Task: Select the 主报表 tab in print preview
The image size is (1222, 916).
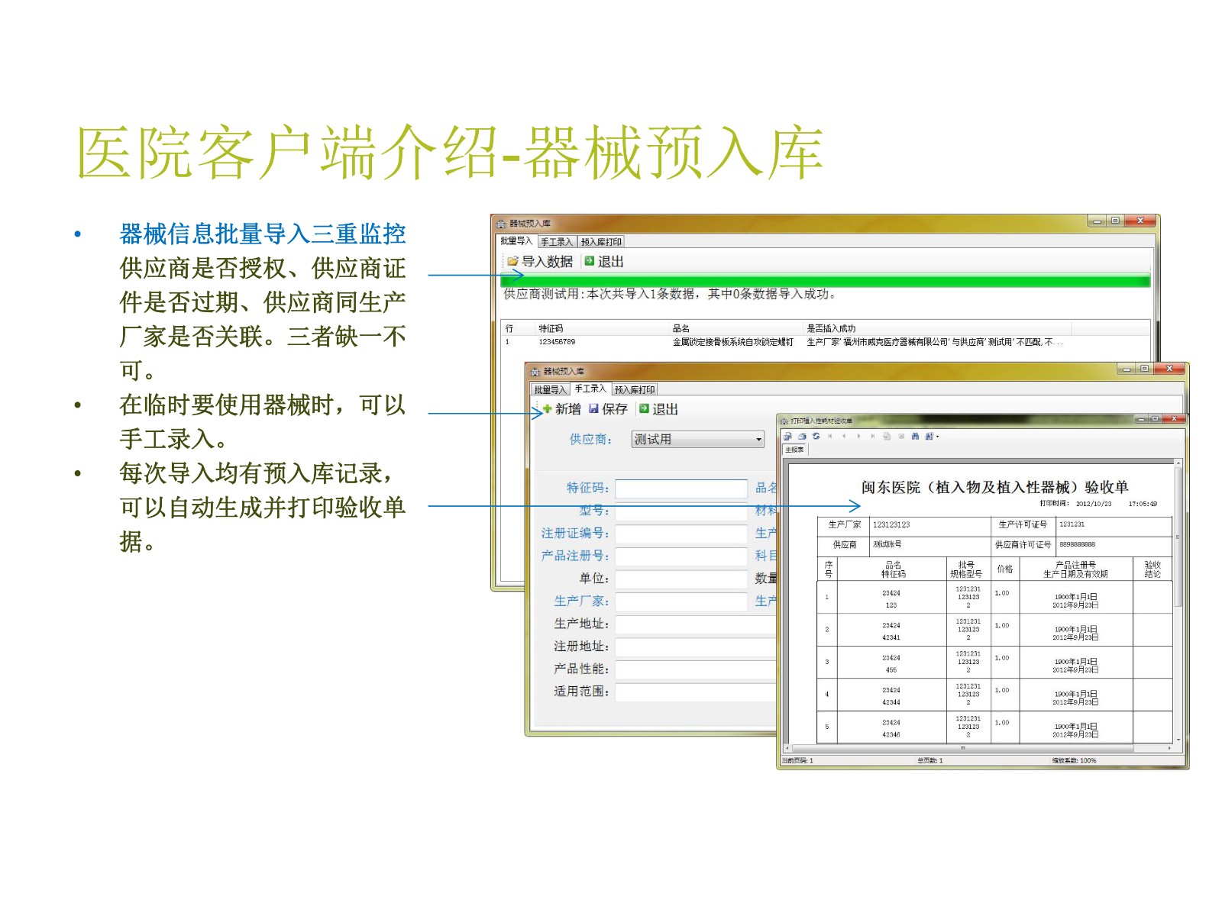Action: point(794,450)
